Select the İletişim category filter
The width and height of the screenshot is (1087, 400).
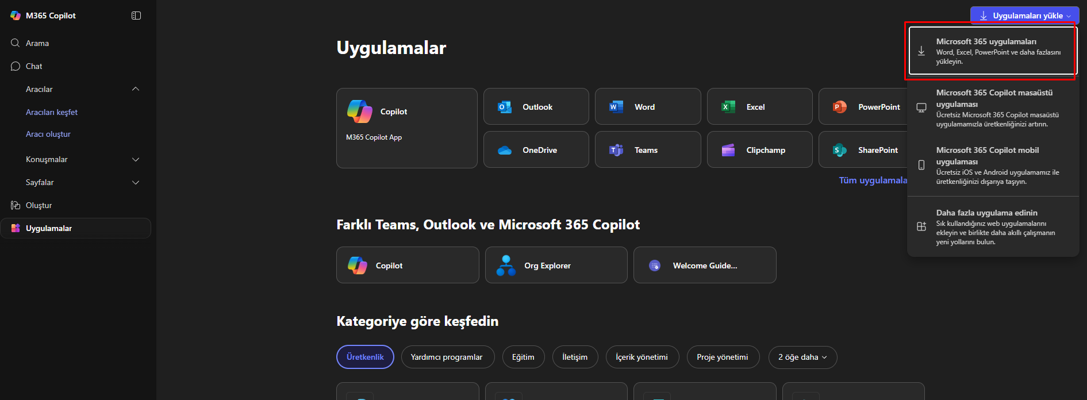575,357
